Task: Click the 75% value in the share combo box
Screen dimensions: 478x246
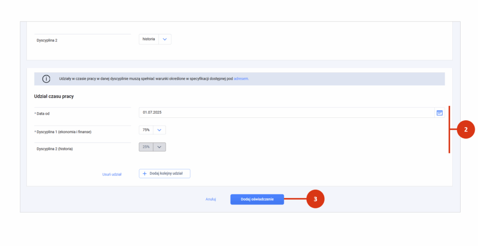Action: tap(146, 130)
